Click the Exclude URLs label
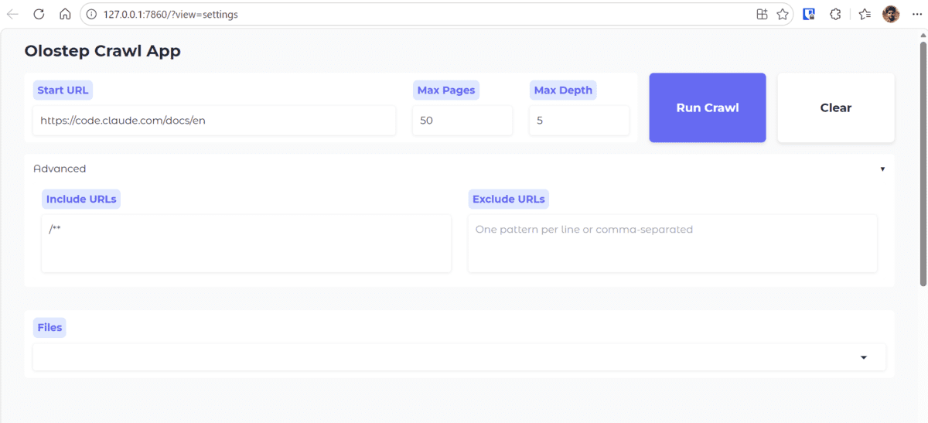The width and height of the screenshot is (928, 423). (x=509, y=199)
